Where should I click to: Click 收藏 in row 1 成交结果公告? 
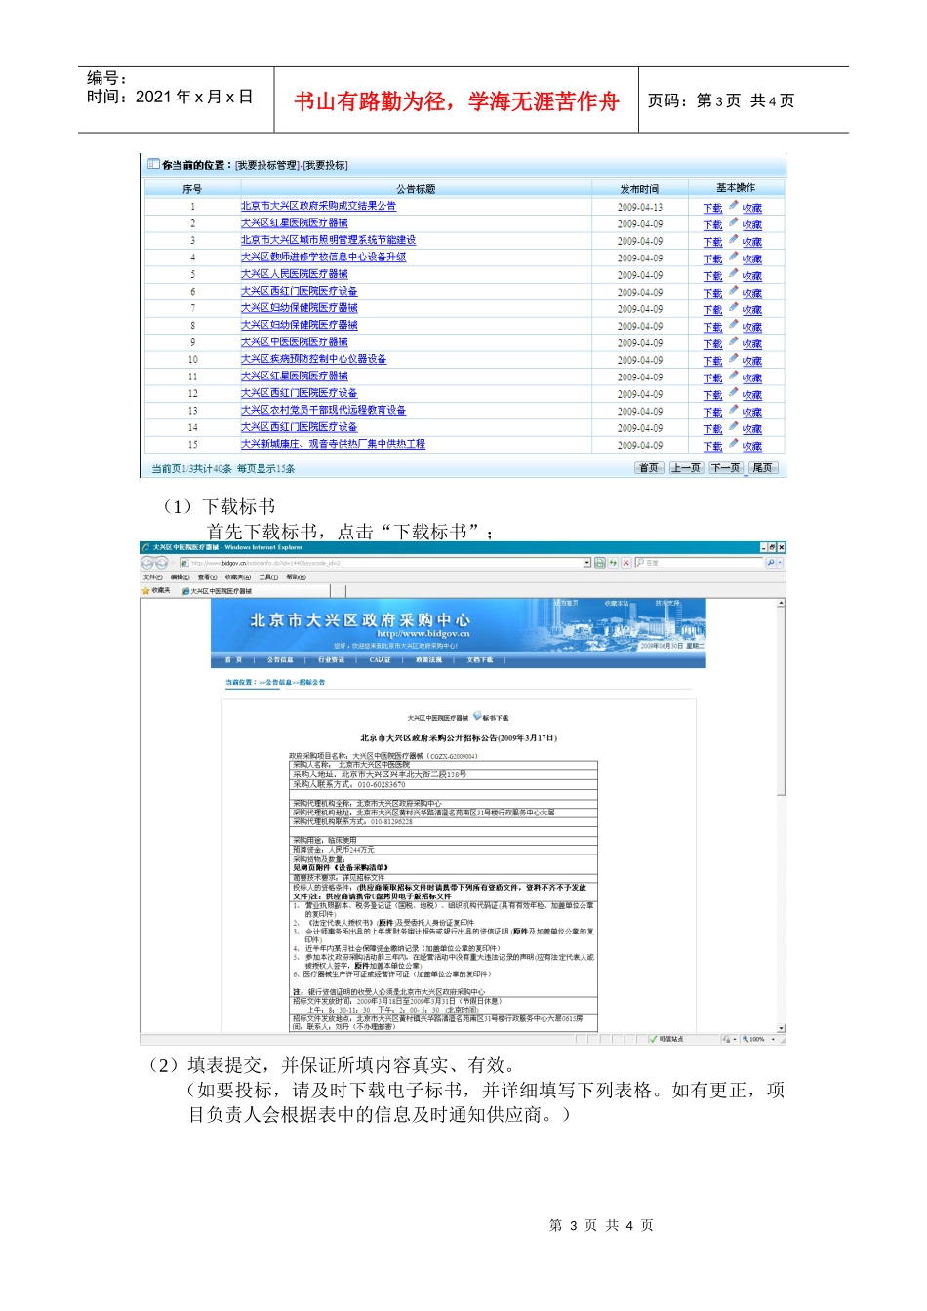[x=751, y=208]
